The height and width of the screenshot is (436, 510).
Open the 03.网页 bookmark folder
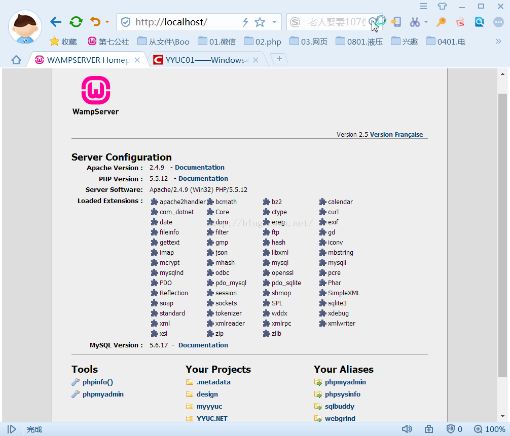(x=308, y=42)
